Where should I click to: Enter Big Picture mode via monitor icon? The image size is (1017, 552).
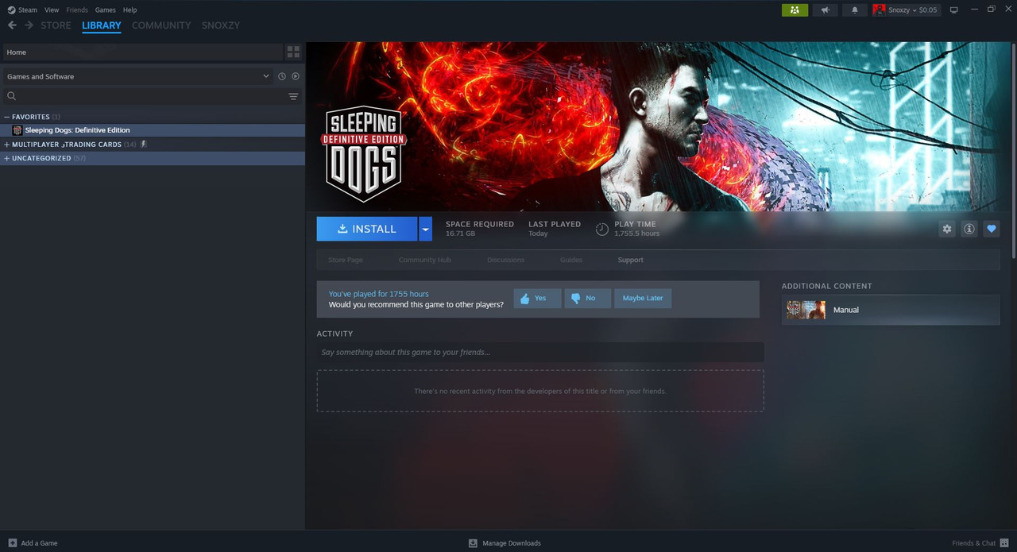click(953, 10)
